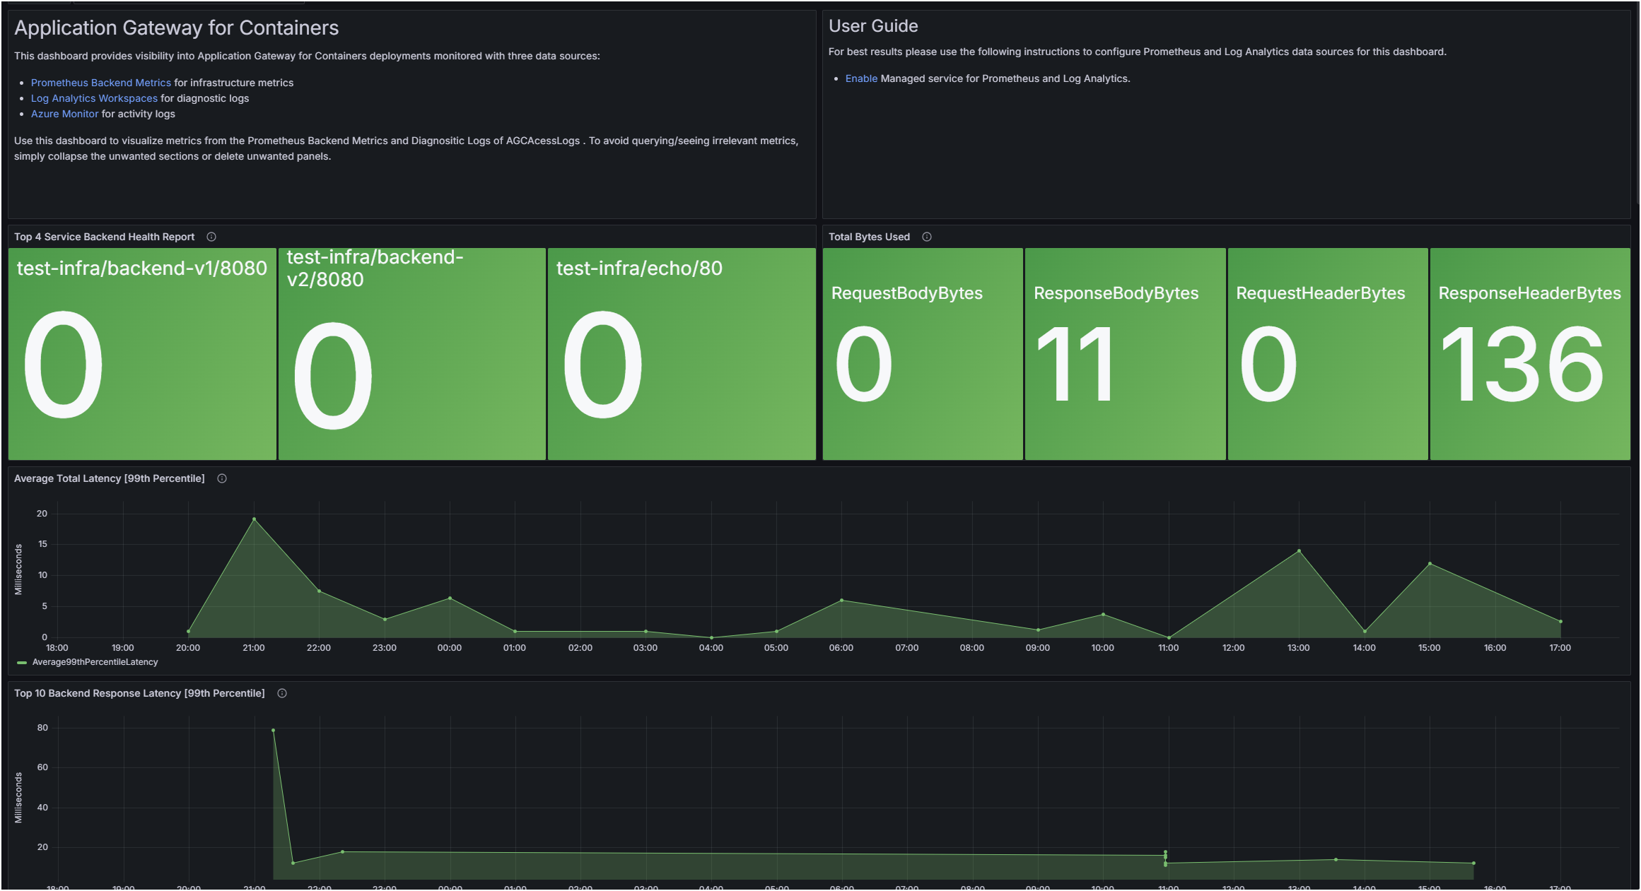The width and height of the screenshot is (1641, 891).
Task: Click the 21:00 peak data point on latency chart
Action: tap(254, 519)
